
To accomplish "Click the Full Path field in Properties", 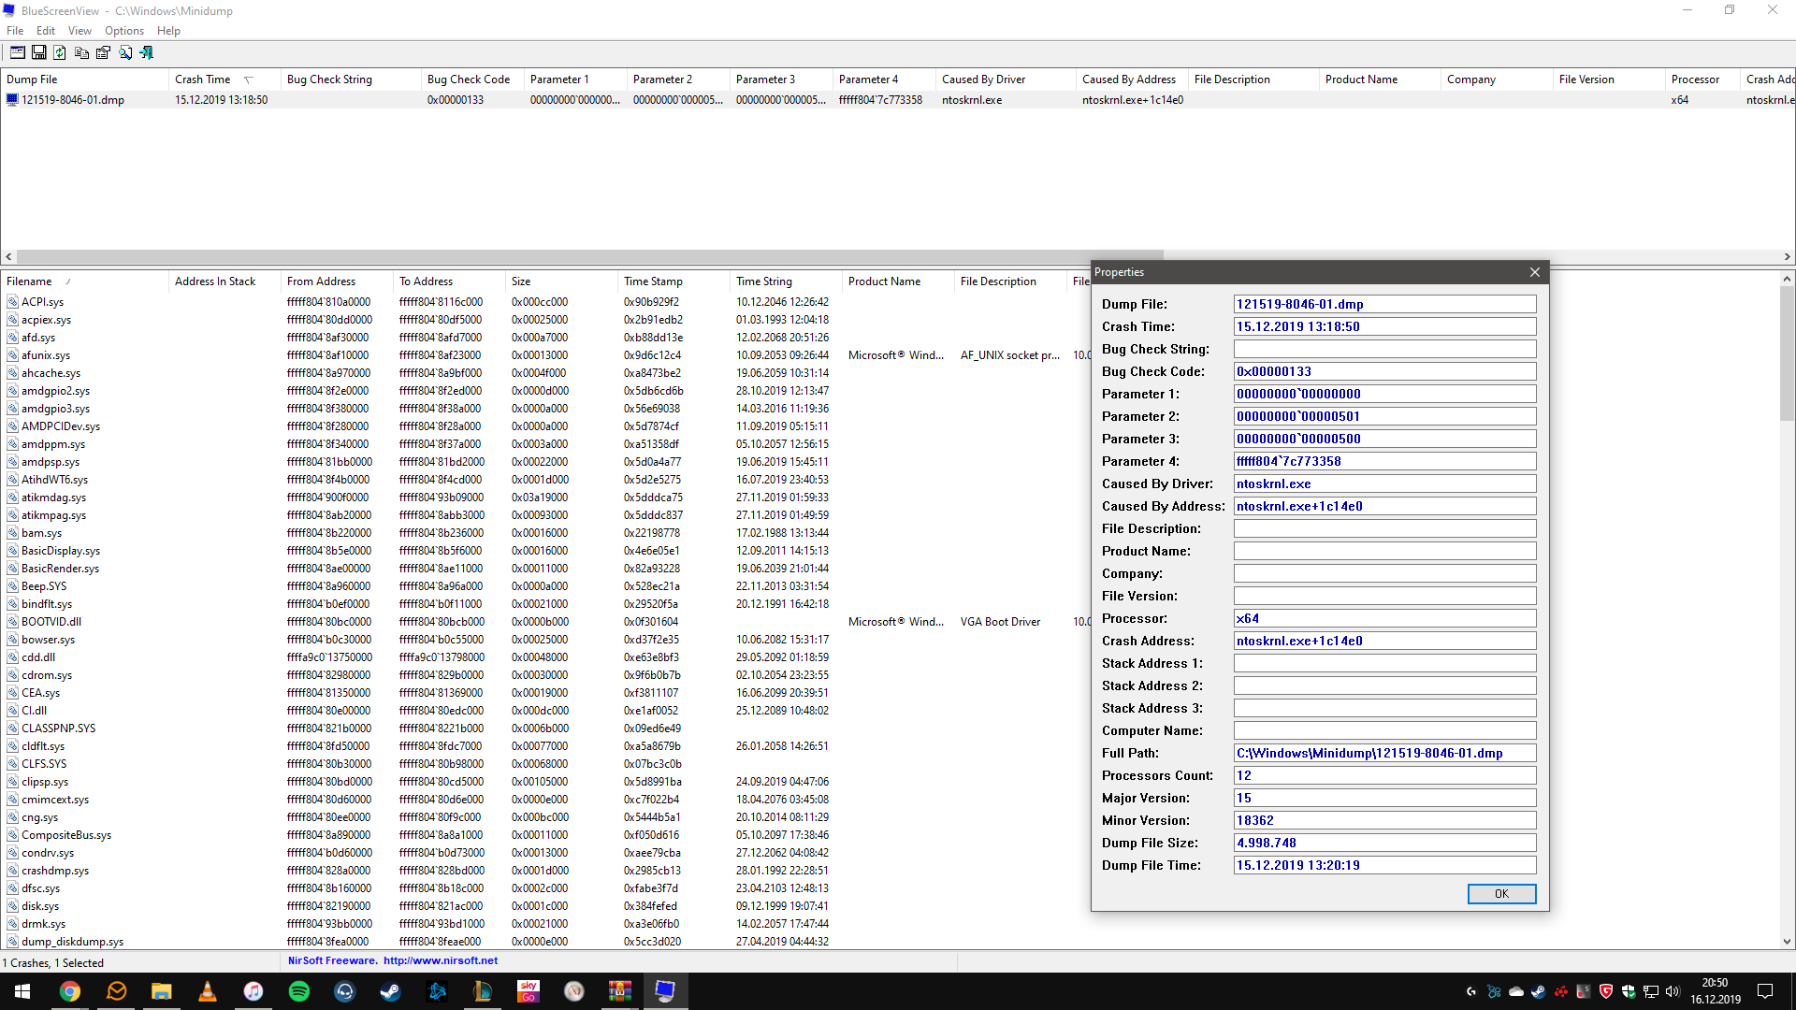I will coord(1383,754).
